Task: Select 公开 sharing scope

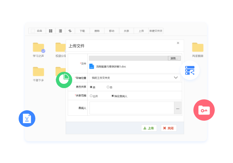Action: pos(91,95)
